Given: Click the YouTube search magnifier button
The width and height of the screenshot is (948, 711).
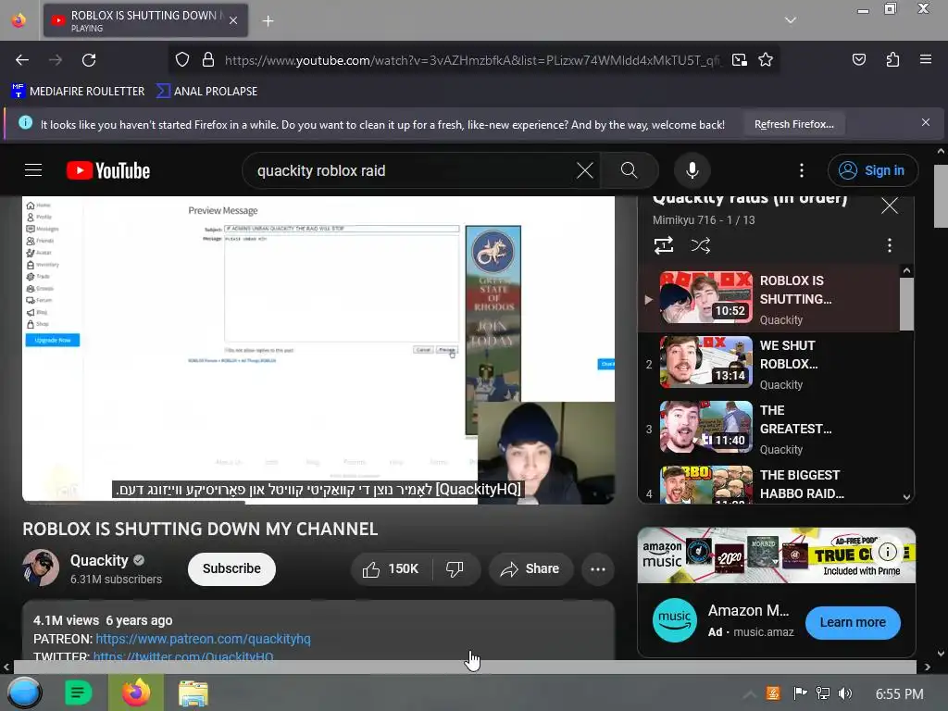Looking at the screenshot, I should tap(629, 170).
